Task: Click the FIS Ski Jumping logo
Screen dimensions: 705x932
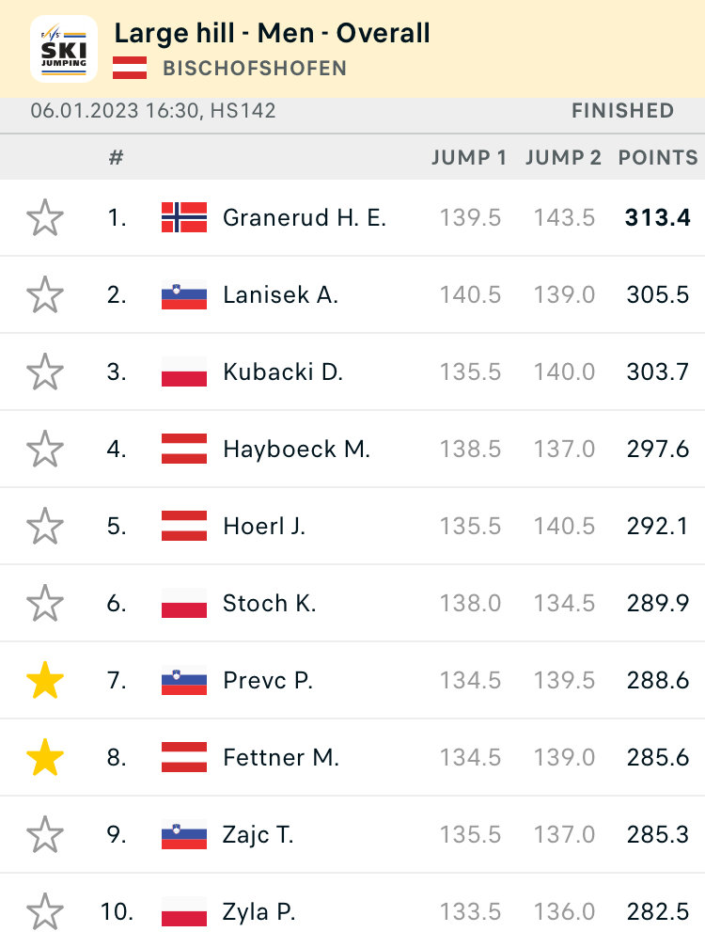Action: (64, 48)
